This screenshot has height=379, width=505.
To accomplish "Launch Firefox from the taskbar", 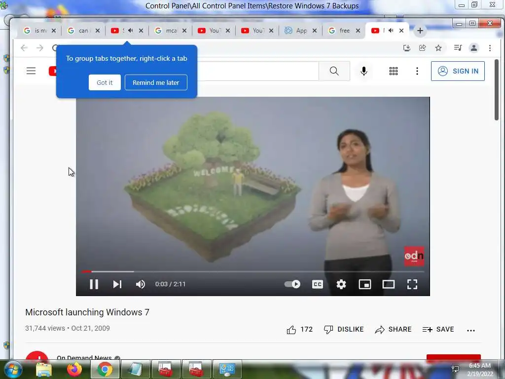I will coord(74,369).
